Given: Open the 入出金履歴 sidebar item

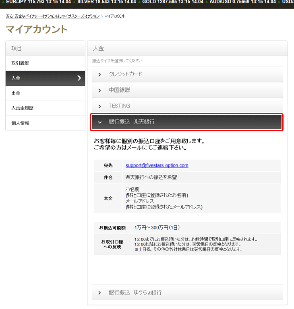Looking at the screenshot, I should click(x=45, y=108).
